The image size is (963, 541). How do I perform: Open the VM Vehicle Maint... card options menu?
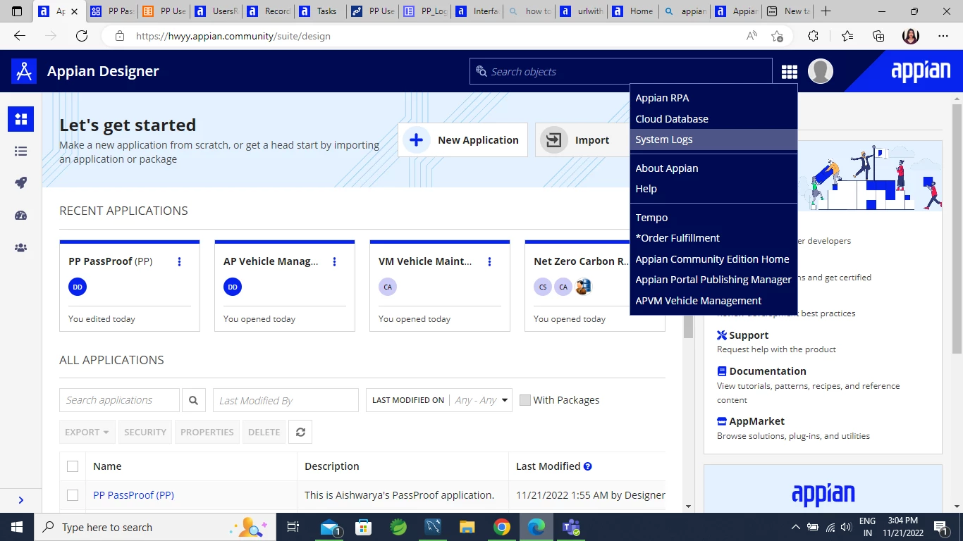point(490,261)
